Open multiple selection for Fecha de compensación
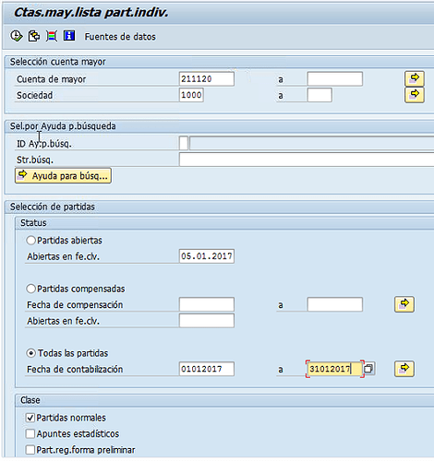Viewport: 434px width, 461px height. (x=404, y=304)
